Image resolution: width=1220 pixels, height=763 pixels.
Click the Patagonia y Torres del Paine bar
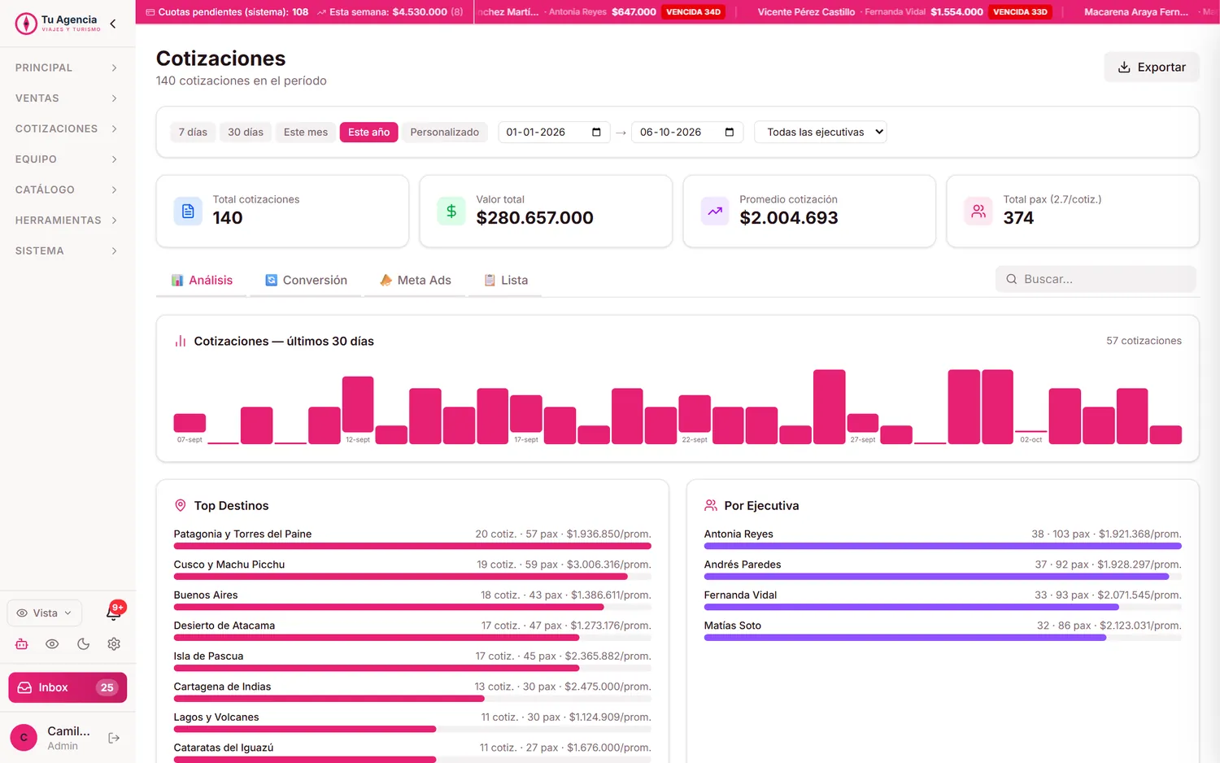412,546
